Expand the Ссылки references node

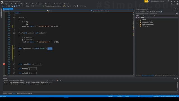coord(138,19)
